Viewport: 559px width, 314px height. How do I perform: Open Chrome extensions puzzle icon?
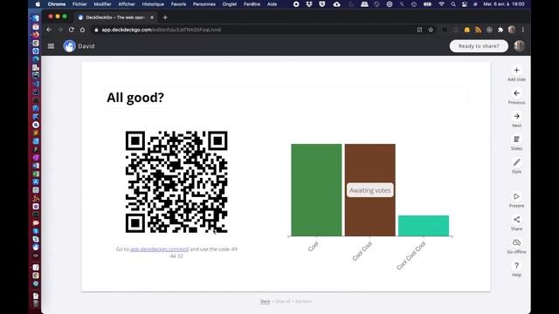[x=500, y=30]
